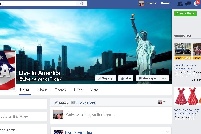Click the search posts on this Page field
The image size is (201, 134).
24,116
